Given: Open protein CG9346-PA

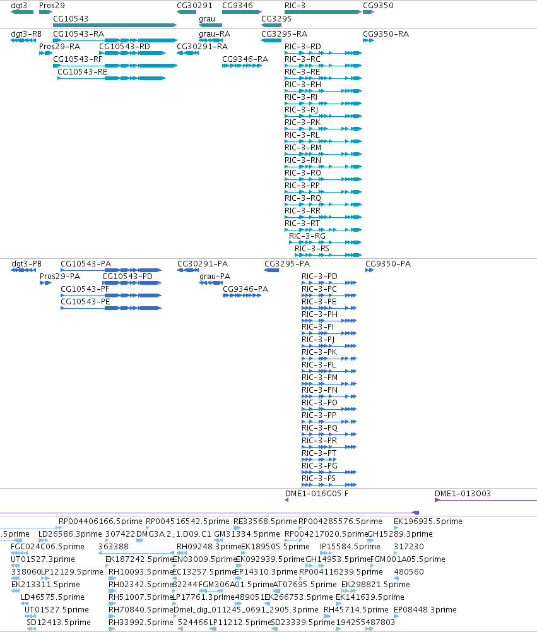Looking at the screenshot, I should [242, 295].
